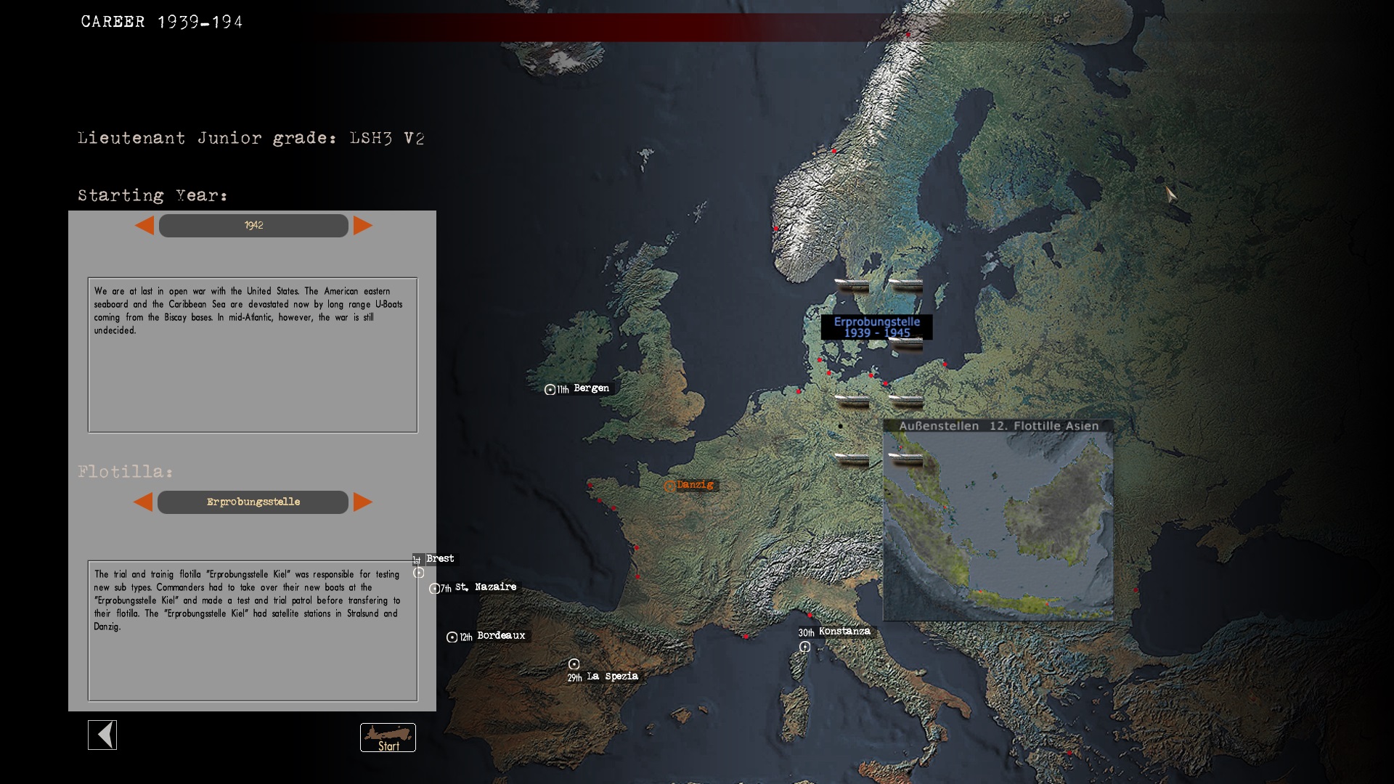
Task: Open the Außenstellen 12. Flottille Asien inset map
Action: pos(998,520)
